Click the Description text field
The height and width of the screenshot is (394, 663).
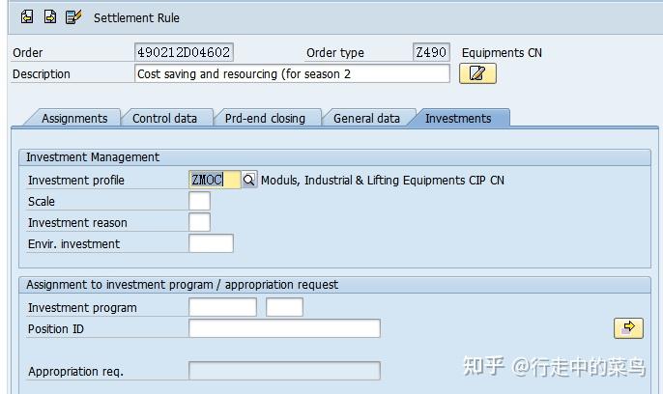[x=292, y=73]
